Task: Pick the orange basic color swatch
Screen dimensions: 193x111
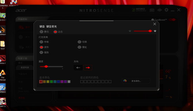Action: pos(44,81)
